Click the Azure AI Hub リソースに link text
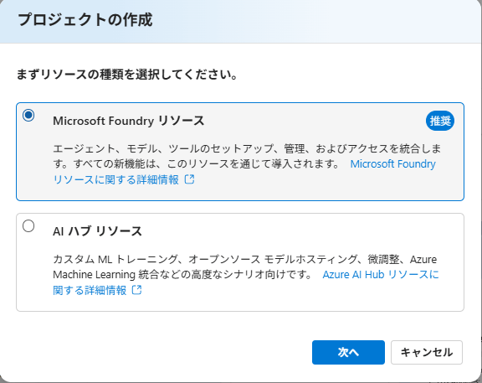The height and width of the screenshot is (383, 482). (x=381, y=275)
